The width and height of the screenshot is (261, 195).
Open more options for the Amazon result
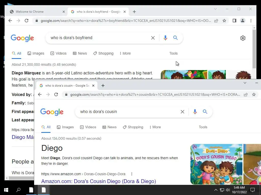[x=132, y=174]
